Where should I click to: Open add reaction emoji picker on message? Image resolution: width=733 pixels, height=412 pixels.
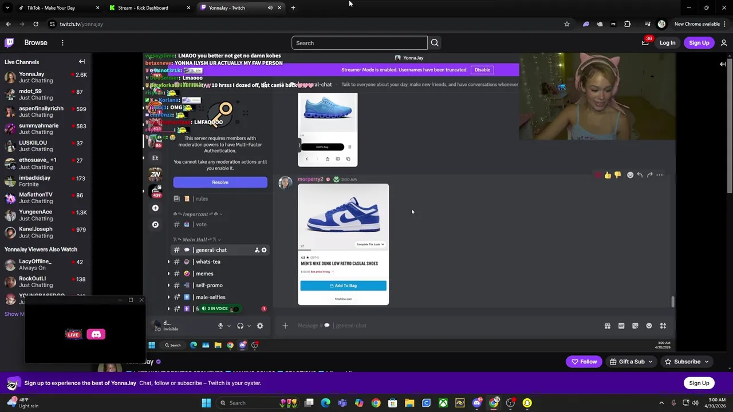click(630, 175)
